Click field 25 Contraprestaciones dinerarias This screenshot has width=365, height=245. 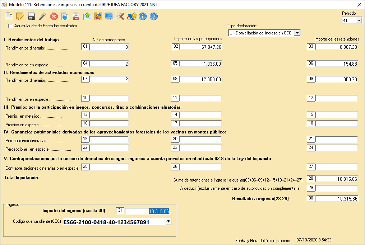point(109,167)
